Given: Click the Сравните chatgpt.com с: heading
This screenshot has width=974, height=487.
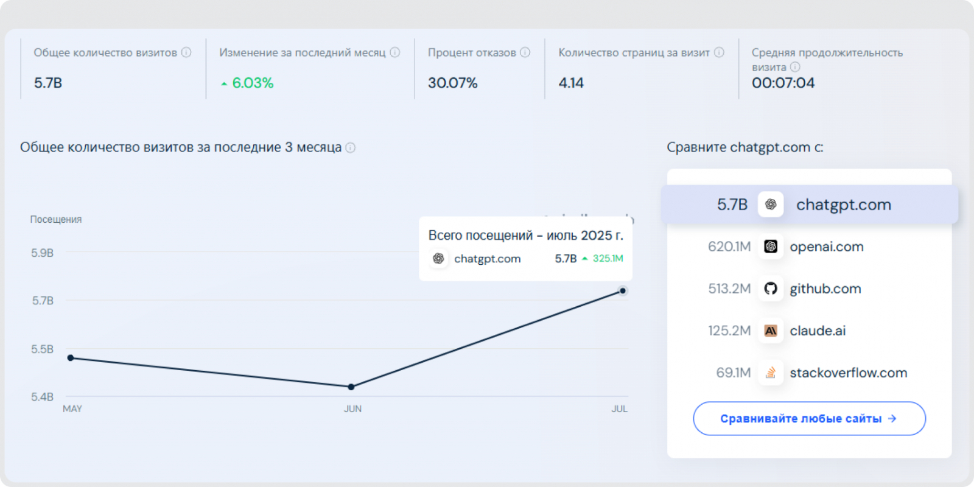Looking at the screenshot, I should tap(745, 147).
